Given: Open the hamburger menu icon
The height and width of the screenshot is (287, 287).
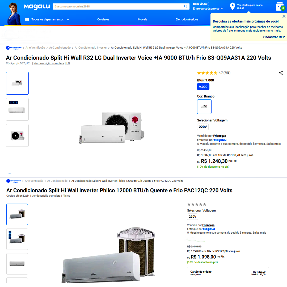Looking at the screenshot, I should 27,19.
